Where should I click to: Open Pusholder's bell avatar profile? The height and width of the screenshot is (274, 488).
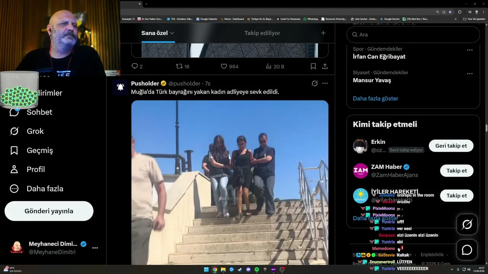point(120,87)
